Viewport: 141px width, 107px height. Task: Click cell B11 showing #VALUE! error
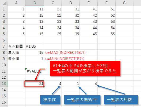(34, 71)
